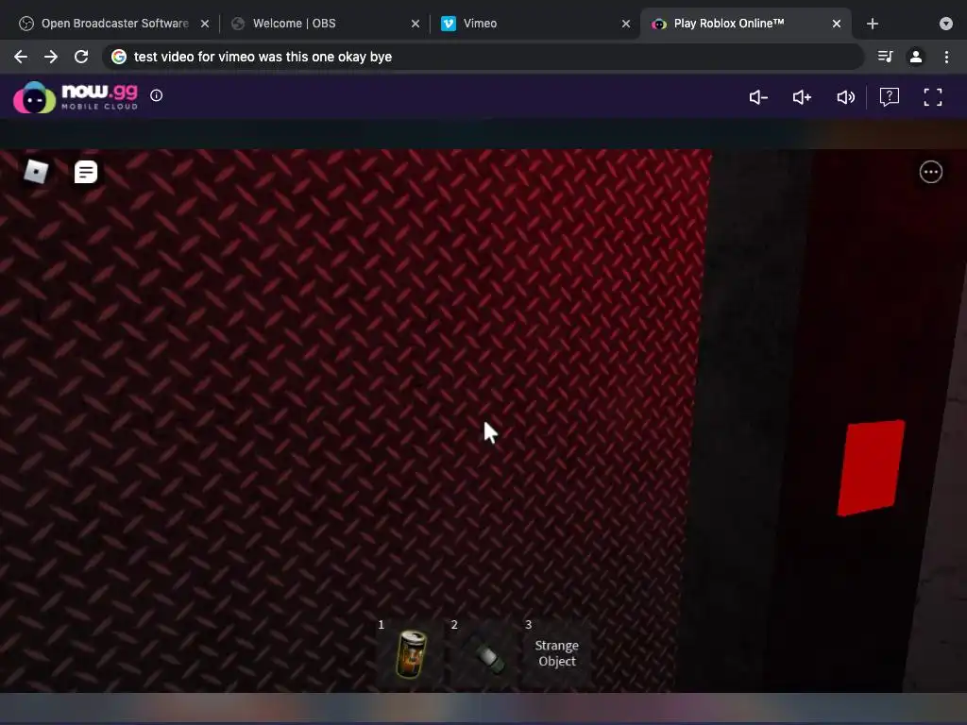
Task: Open the media control playlist icon
Action: (x=885, y=57)
